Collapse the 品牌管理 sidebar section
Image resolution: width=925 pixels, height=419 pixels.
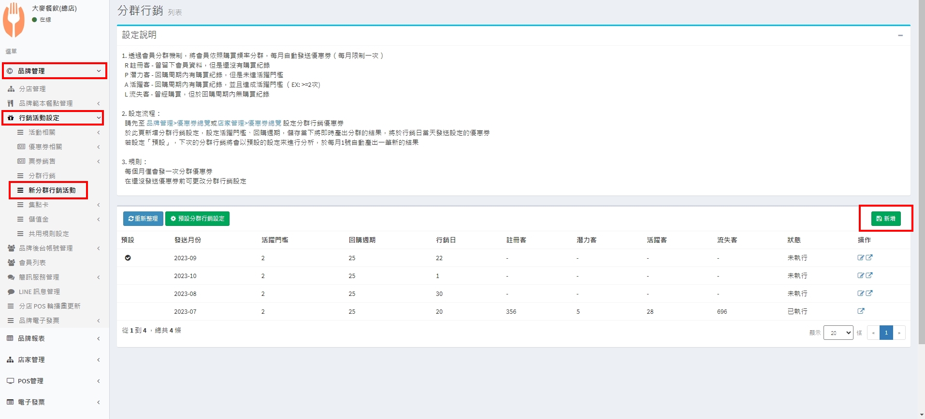tap(54, 71)
